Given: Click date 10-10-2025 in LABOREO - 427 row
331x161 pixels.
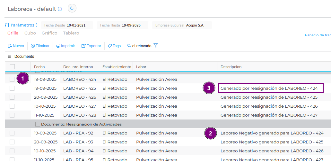Looking at the screenshot, I should click(45, 106).
